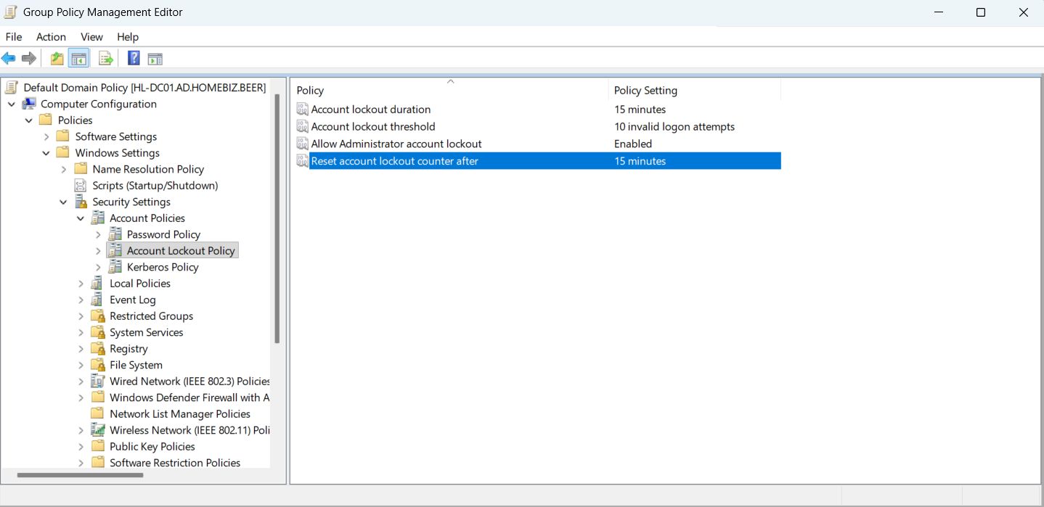Screen dimensions: 1044x507
Task: Click the Account lockout duration policy icon
Action: 303,110
